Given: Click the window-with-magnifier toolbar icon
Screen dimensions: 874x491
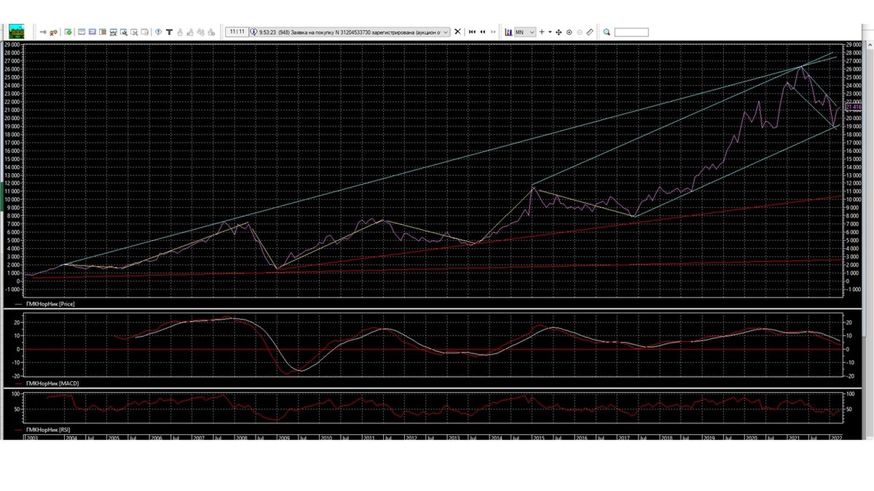Looking at the screenshot, I should pyautogui.click(x=125, y=32).
